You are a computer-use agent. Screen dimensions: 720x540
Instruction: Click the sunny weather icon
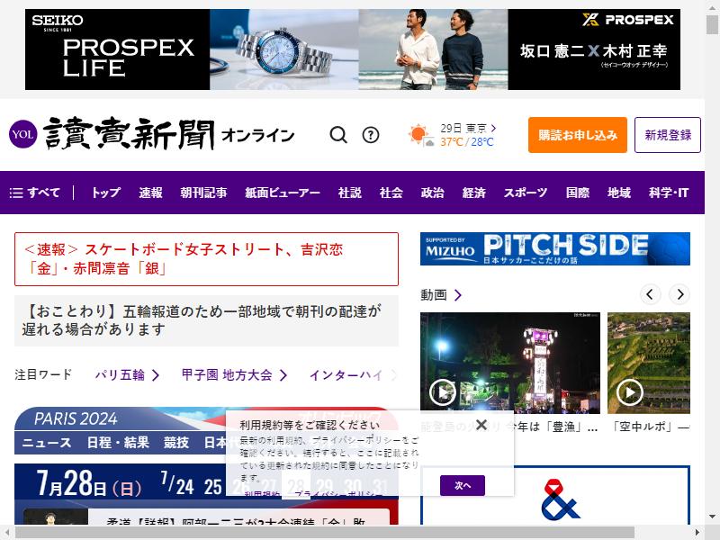420,135
